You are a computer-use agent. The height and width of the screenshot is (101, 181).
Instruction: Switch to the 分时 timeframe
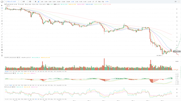pyautogui.click(x=42, y=2)
